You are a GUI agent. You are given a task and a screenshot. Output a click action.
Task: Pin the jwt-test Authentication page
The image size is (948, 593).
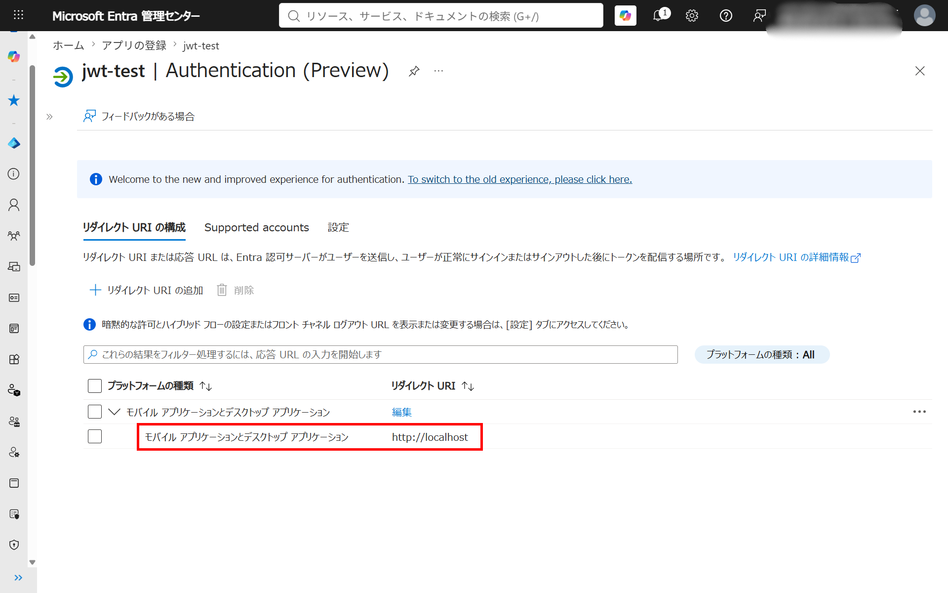pyautogui.click(x=414, y=71)
